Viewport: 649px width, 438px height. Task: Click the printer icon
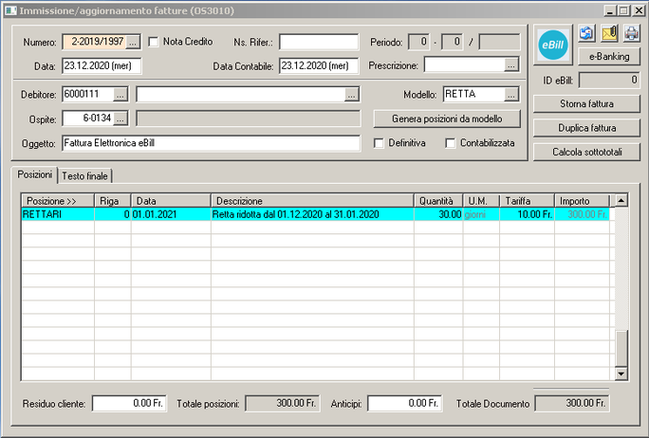point(632,34)
